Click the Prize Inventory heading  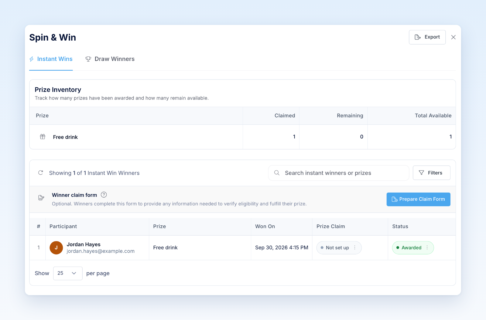(58, 89)
